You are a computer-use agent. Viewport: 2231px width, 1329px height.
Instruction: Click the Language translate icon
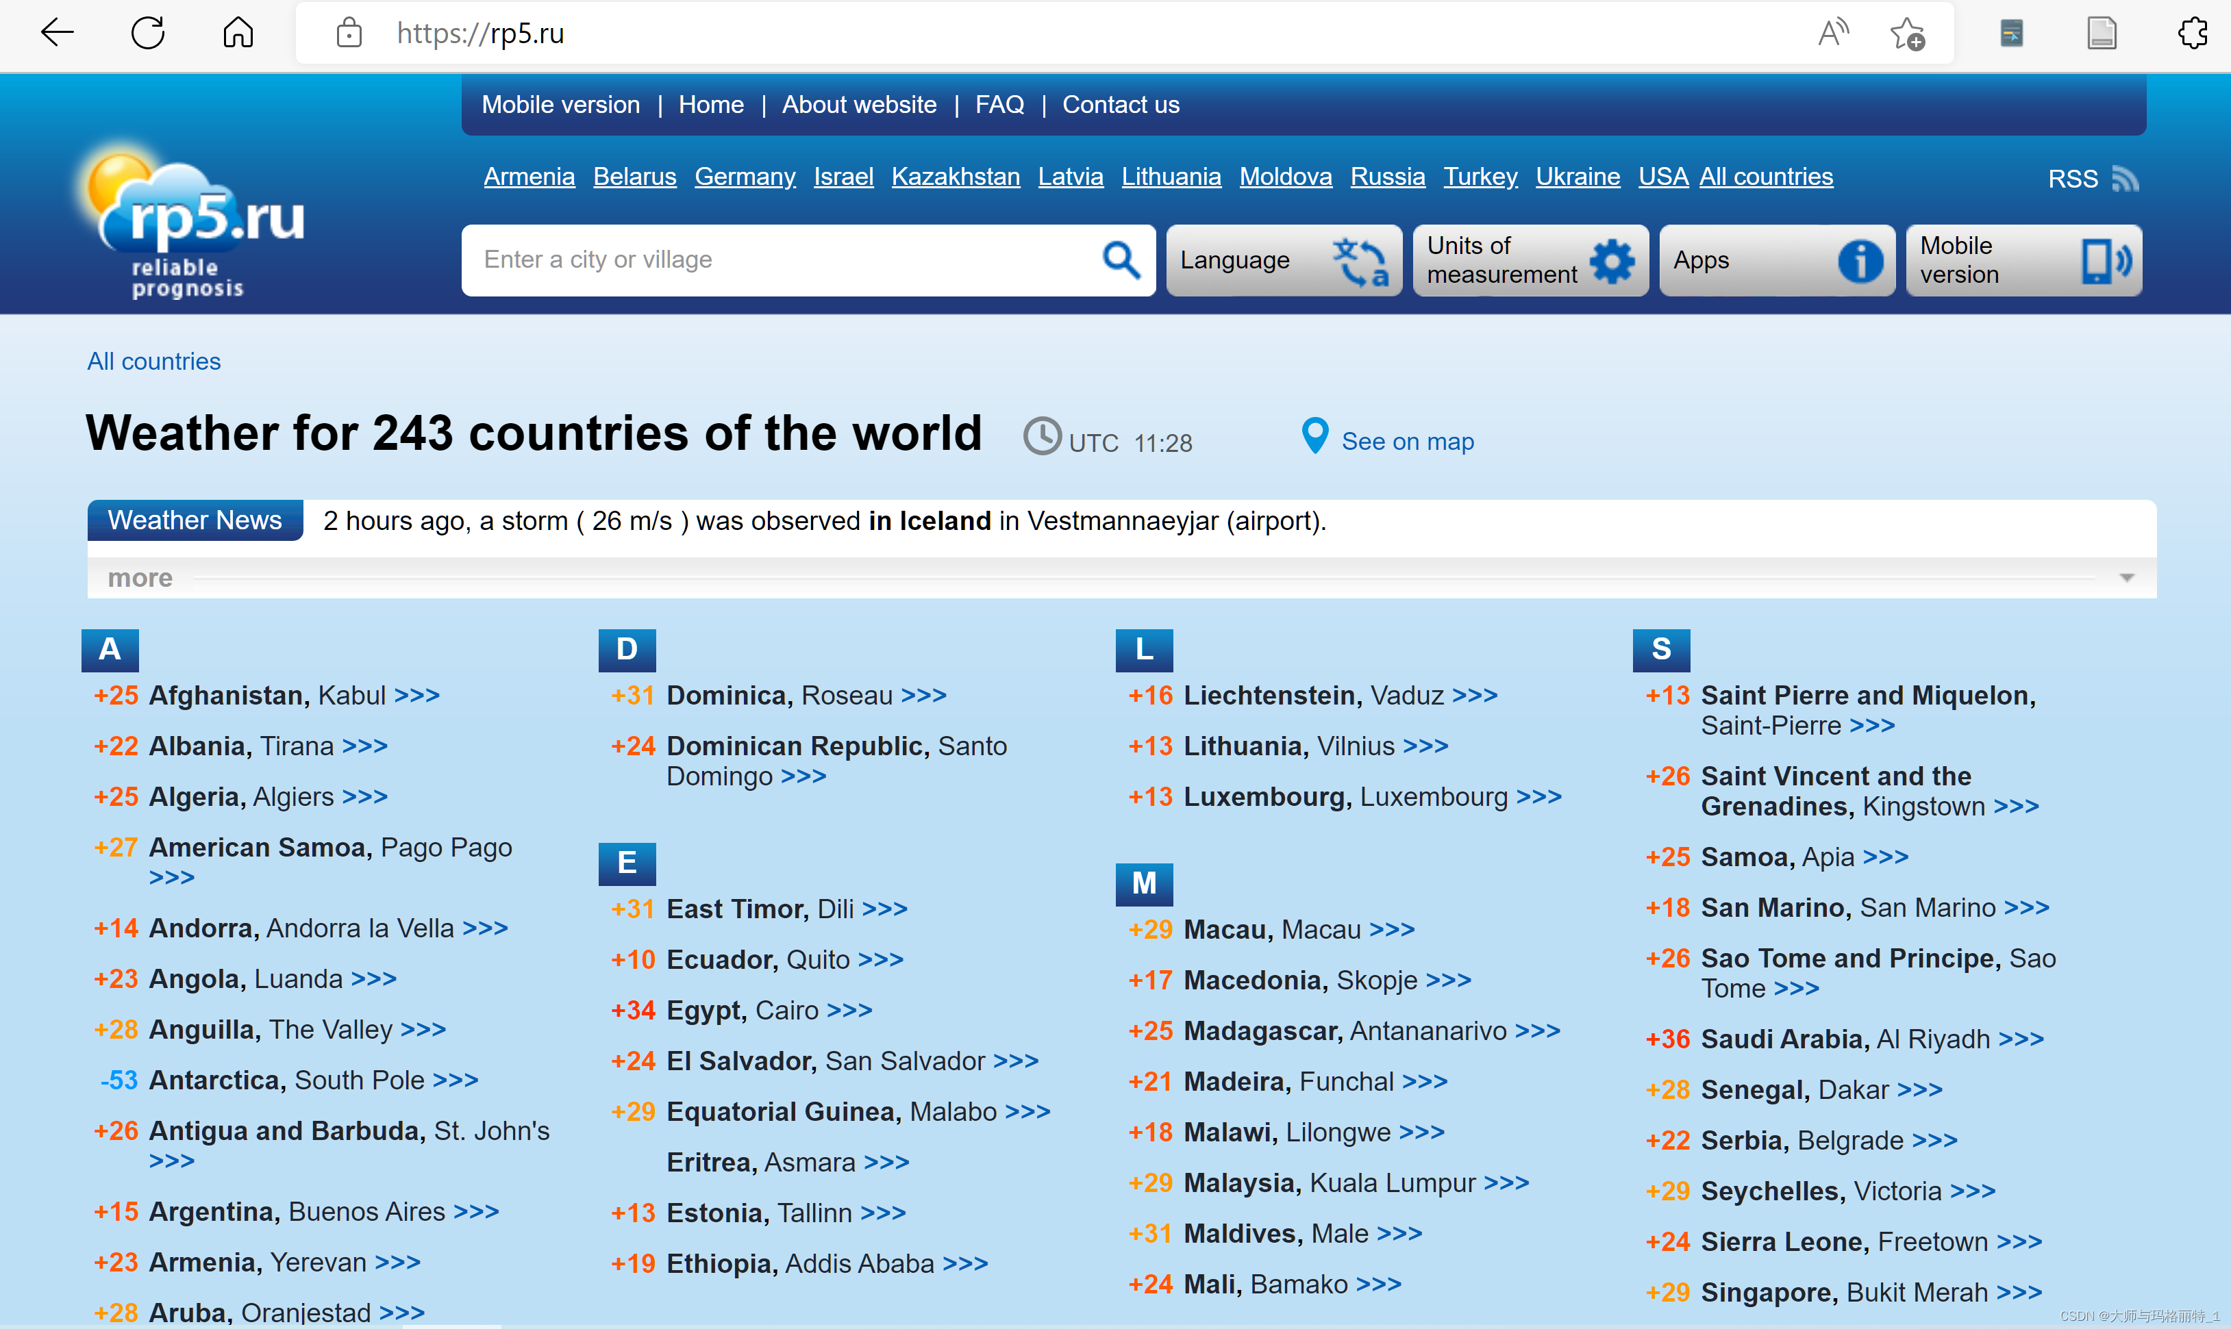(x=1360, y=262)
